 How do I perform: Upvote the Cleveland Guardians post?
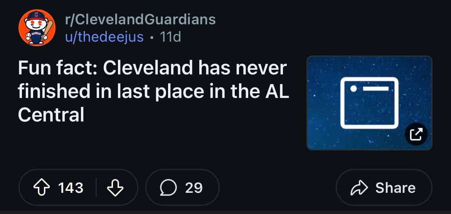click(42, 188)
